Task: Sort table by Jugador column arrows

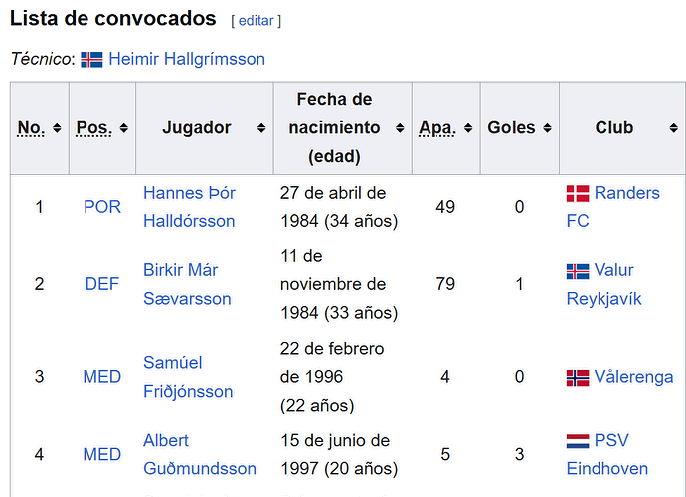Action: 261,128
